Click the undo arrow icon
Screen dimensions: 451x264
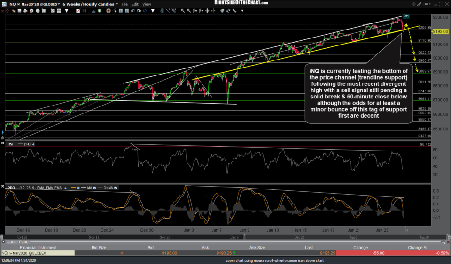[133, 11]
